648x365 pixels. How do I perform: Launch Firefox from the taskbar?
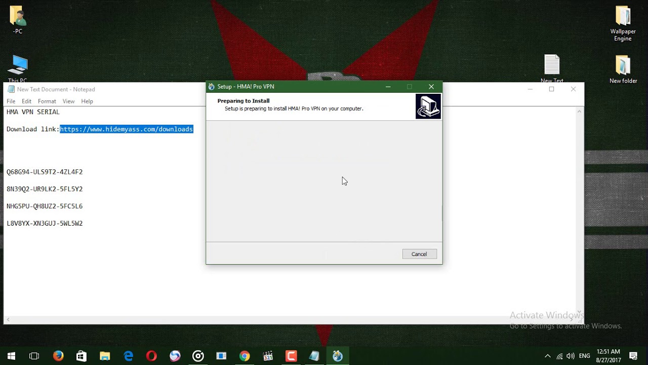58,356
